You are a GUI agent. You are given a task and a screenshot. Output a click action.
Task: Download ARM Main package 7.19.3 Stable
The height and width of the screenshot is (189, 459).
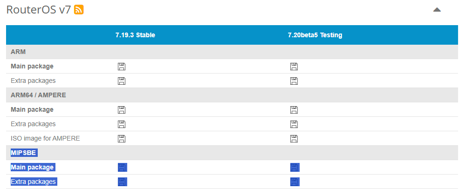122,67
